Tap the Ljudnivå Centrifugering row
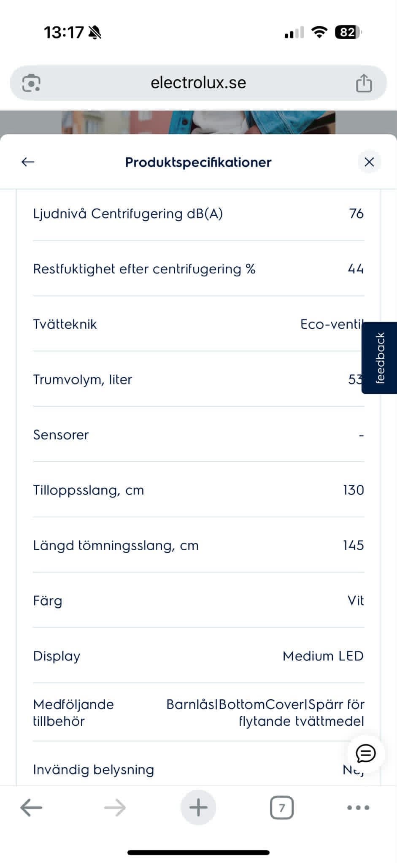397x863 pixels. click(x=198, y=214)
